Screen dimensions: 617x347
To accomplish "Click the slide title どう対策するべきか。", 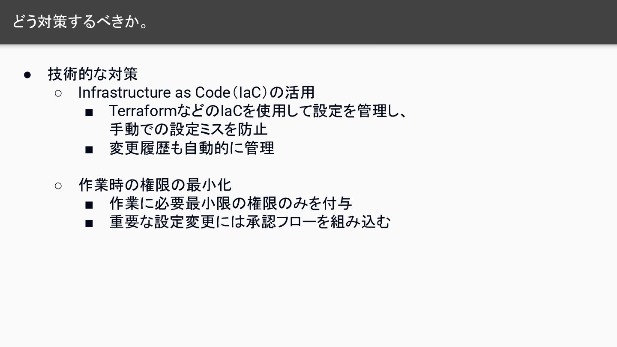I will [81, 22].
